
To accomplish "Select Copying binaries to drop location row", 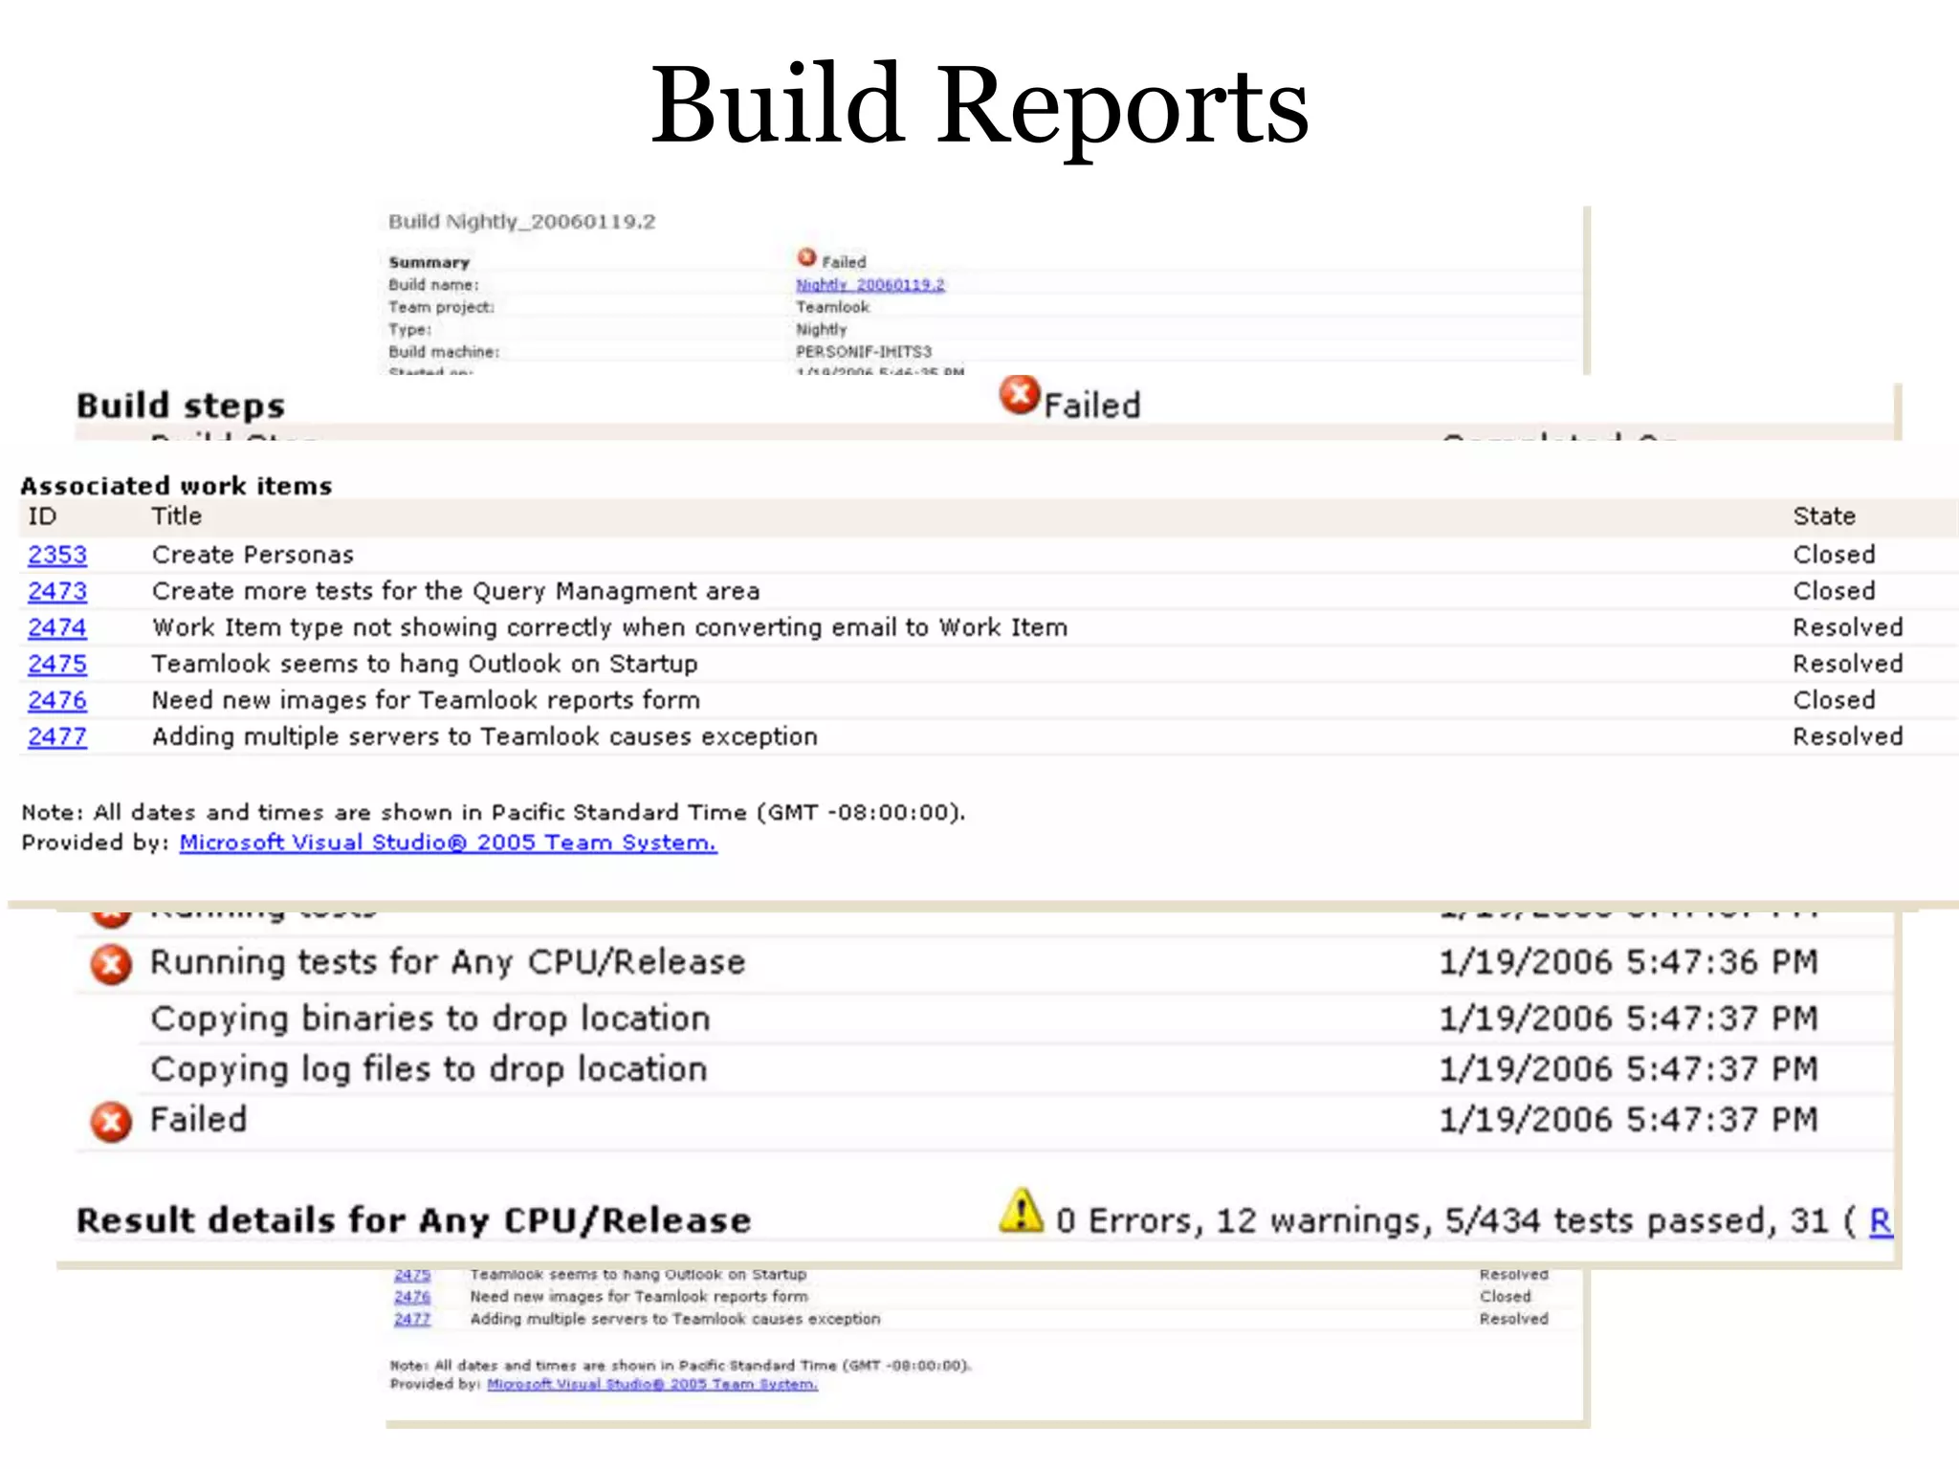I will [430, 1019].
